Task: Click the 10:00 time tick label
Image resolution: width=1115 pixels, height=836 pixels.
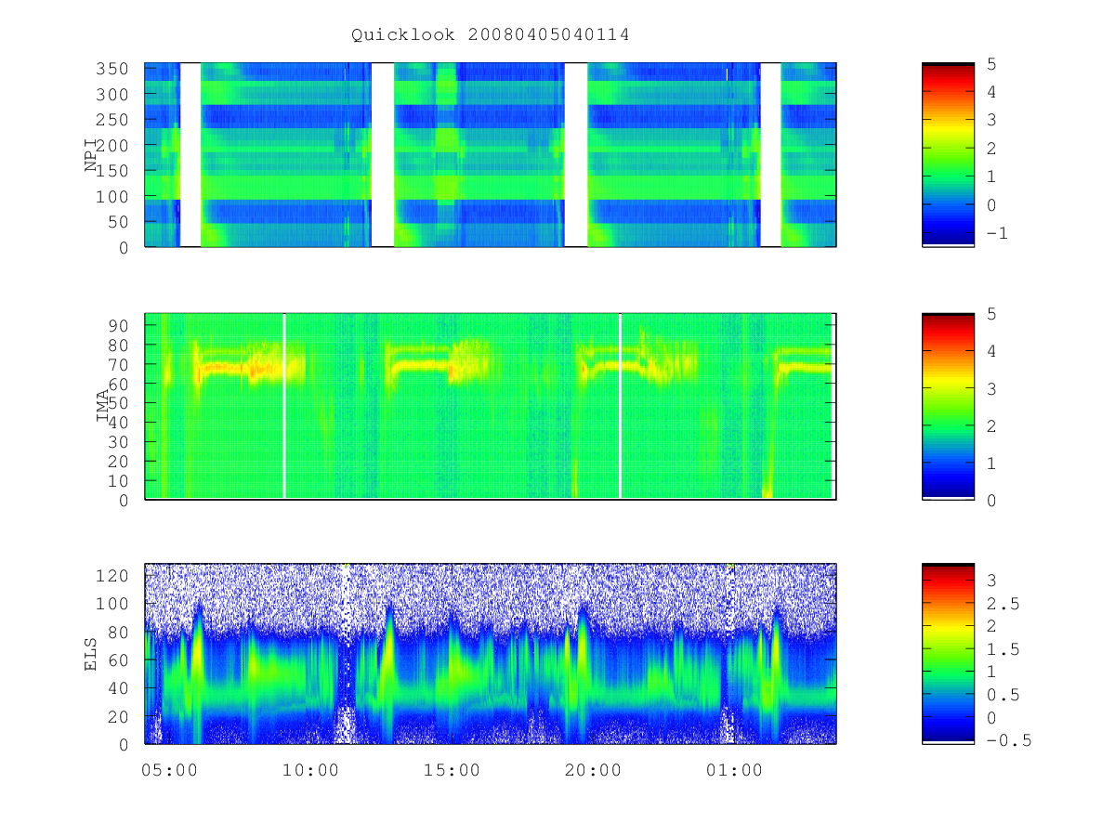Action: click(x=309, y=770)
